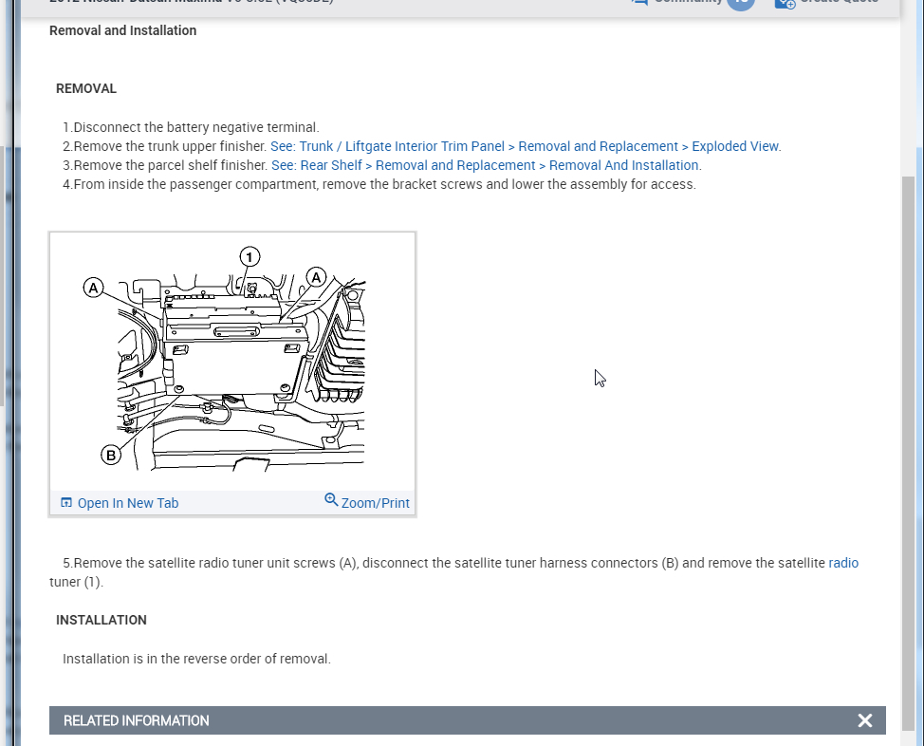Click the Create Quote icon
Screen dimensions: 924x746
click(x=785, y=3)
